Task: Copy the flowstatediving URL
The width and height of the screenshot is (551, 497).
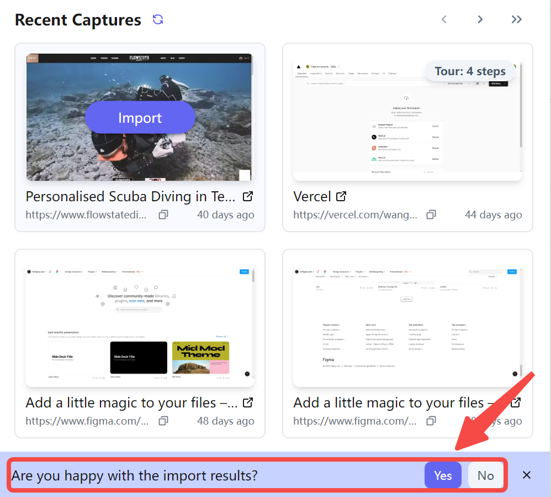Action: 163,215
